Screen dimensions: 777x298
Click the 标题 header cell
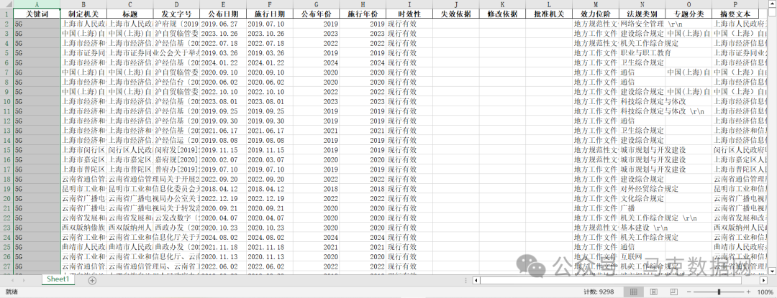129,14
